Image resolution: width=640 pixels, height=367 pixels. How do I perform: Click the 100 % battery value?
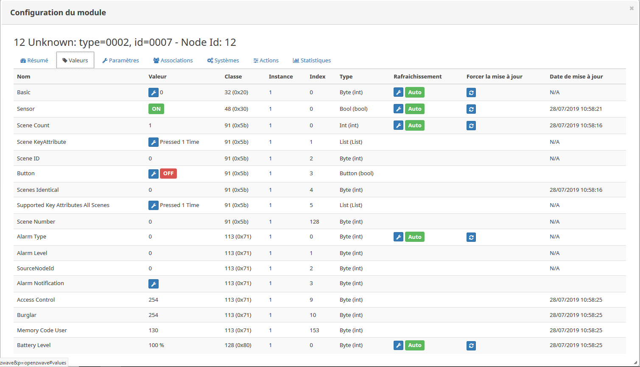(157, 345)
